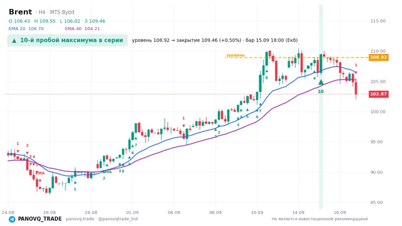Click the low value L 106.02
The width and height of the screenshot is (402, 226).
pos(70,21)
